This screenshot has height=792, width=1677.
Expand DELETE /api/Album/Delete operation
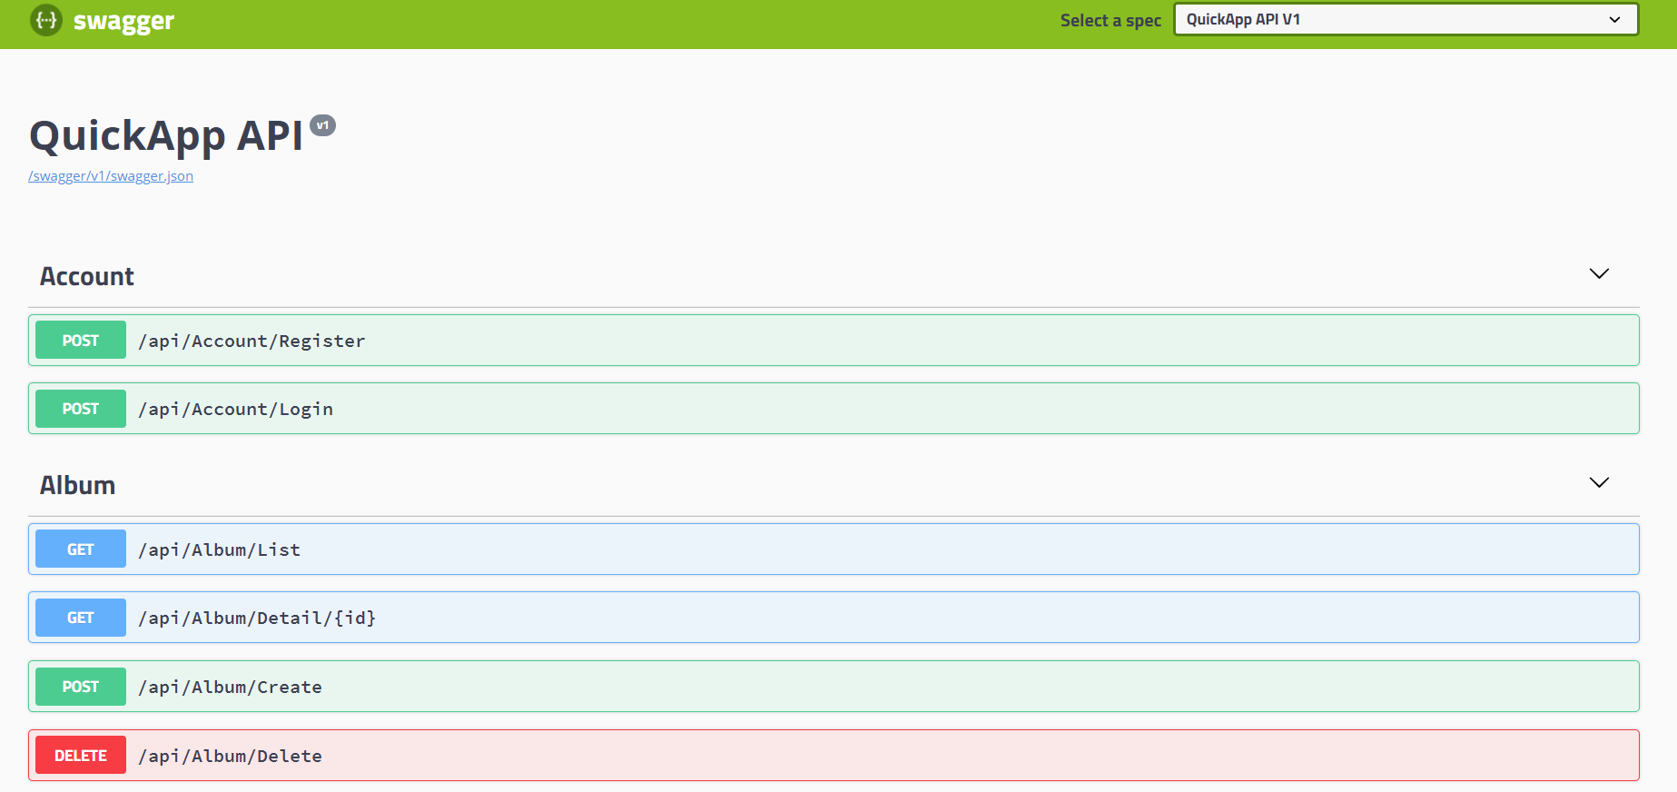coord(834,756)
